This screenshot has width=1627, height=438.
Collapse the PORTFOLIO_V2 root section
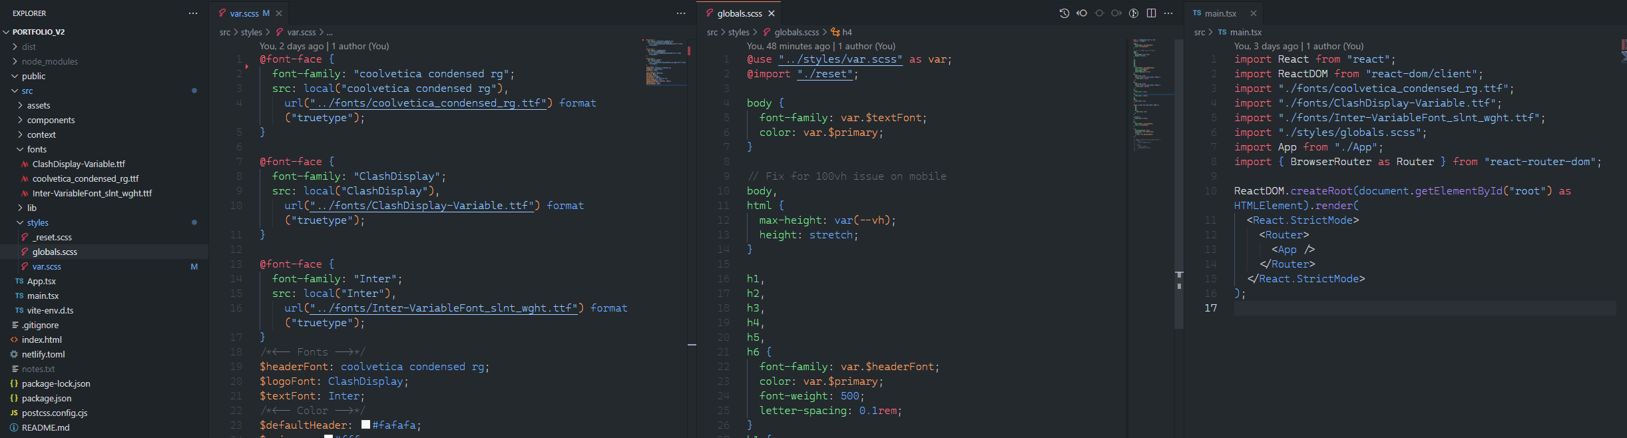click(x=38, y=32)
